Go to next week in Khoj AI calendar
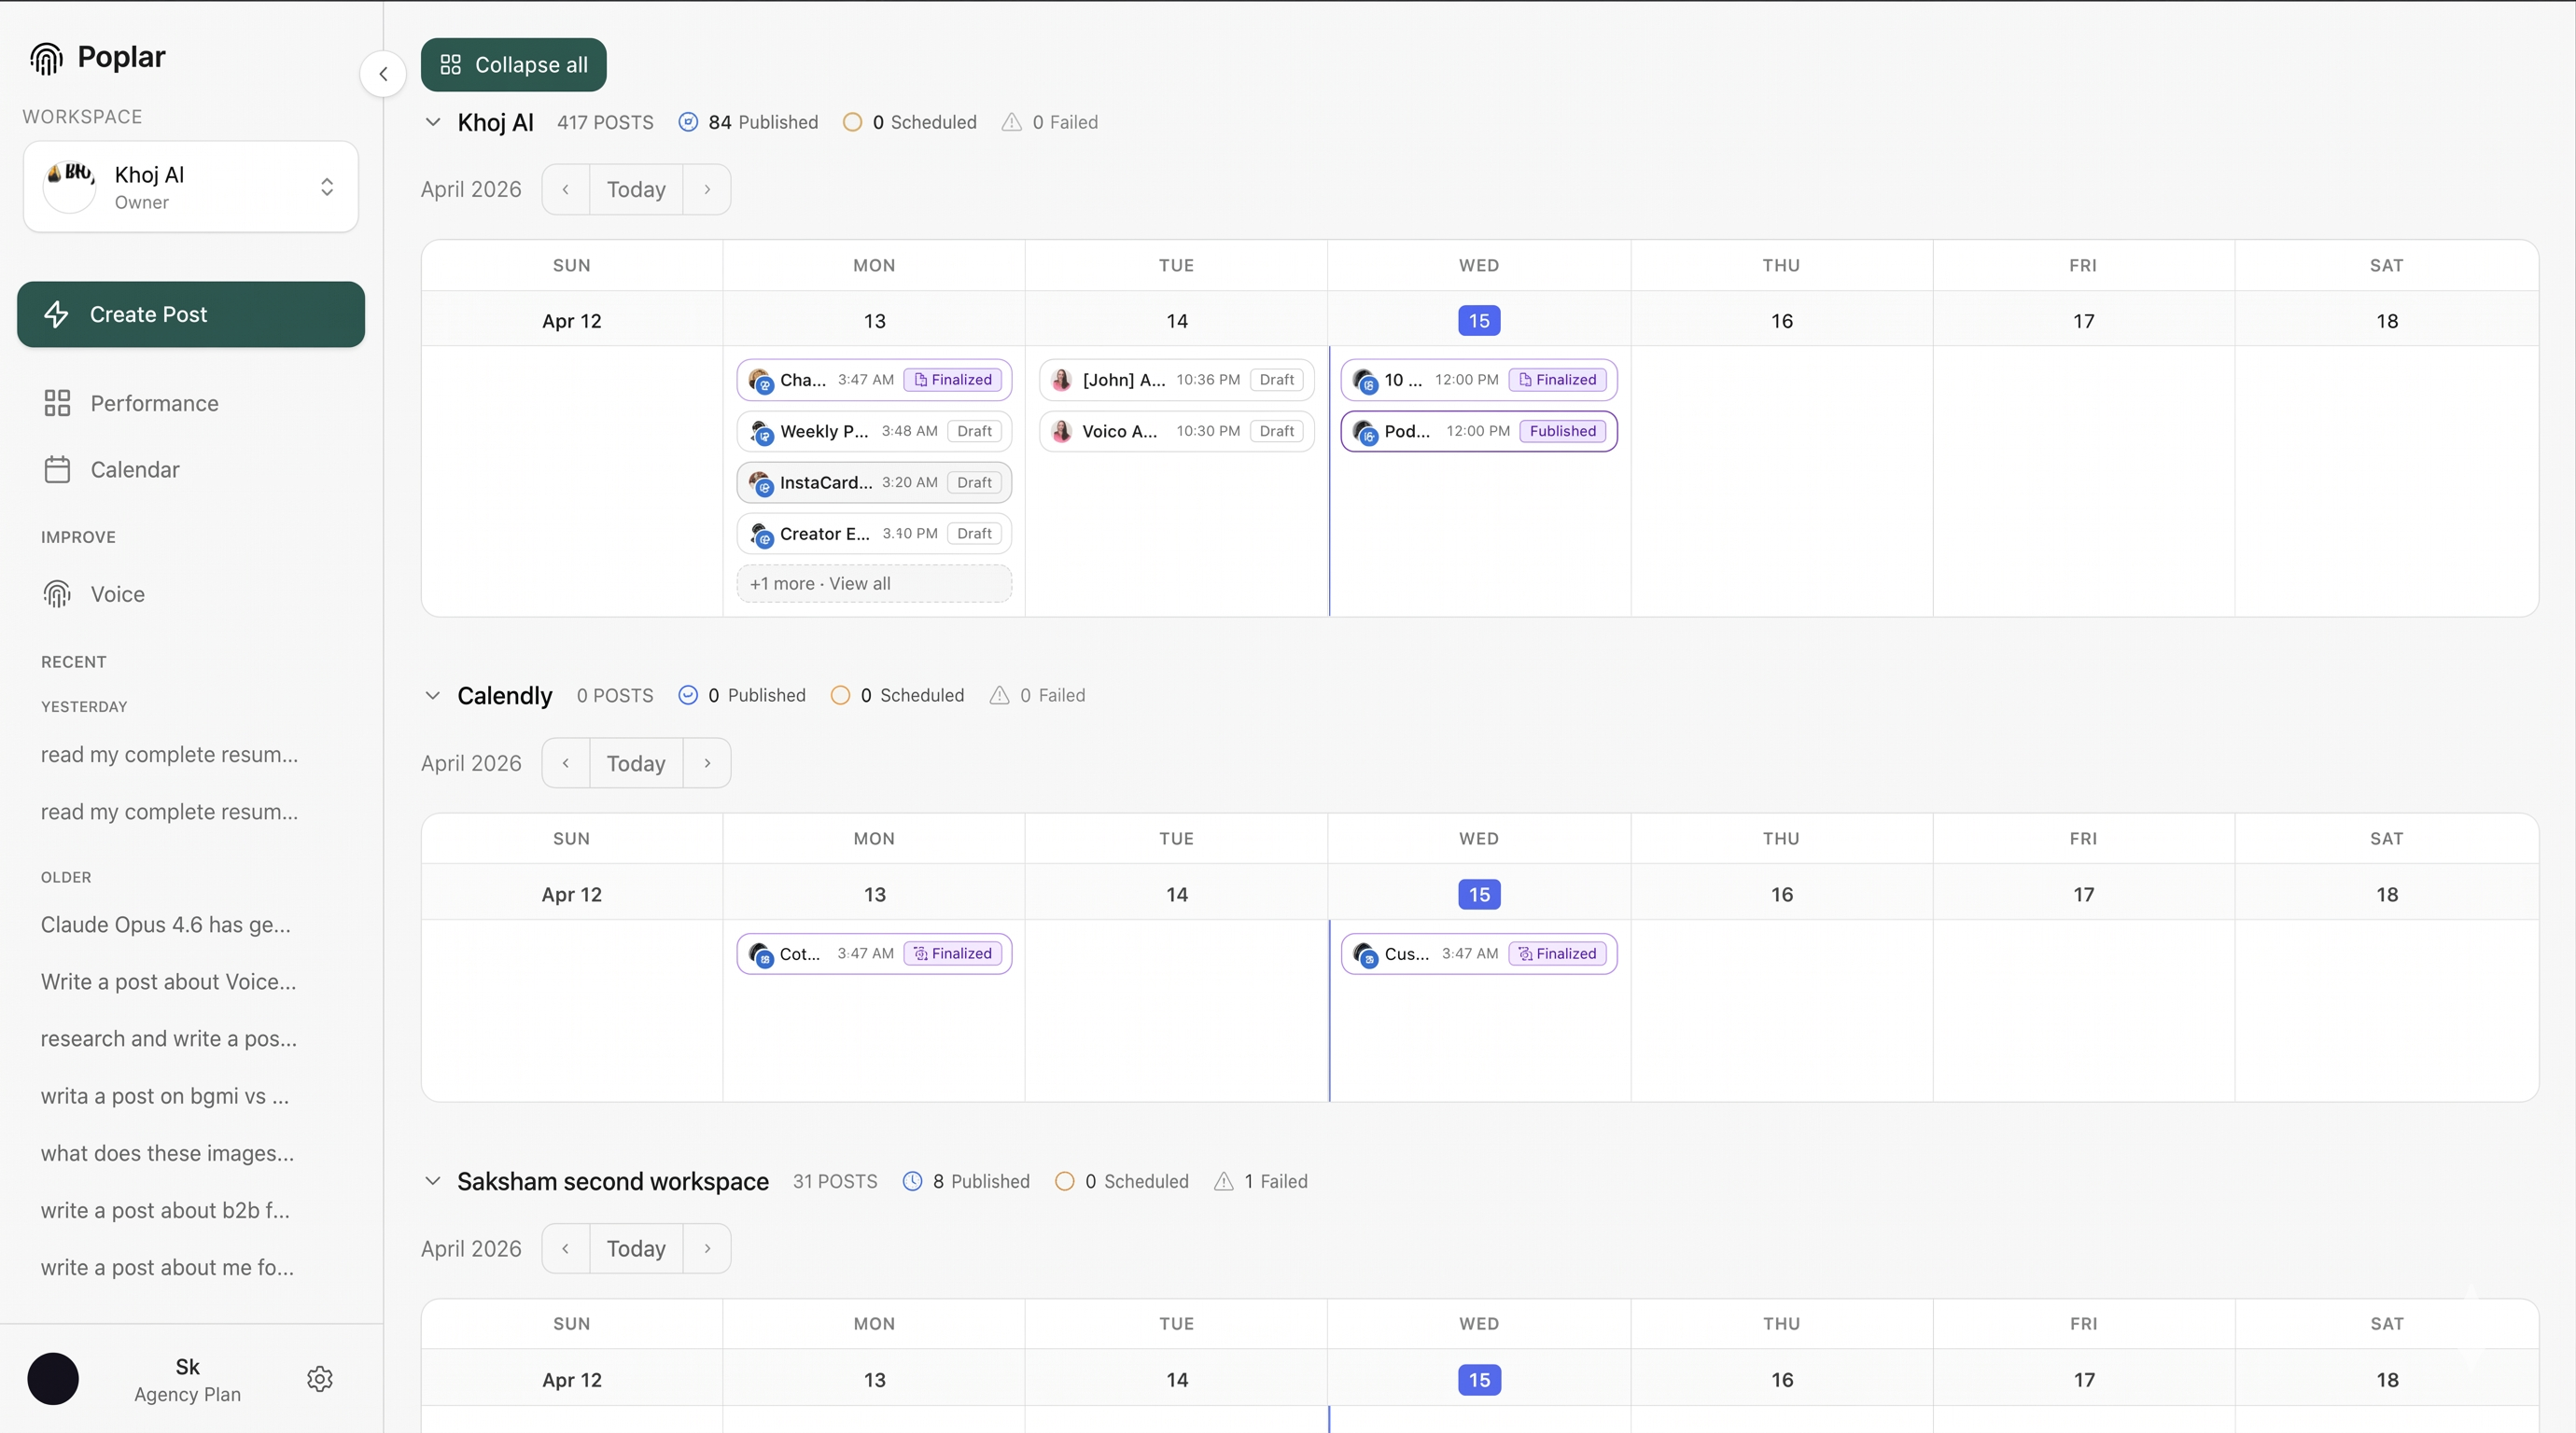 pyautogui.click(x=707, y=190)
